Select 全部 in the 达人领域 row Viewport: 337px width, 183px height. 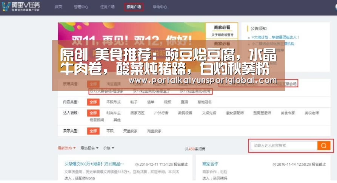tap(93, 113)
